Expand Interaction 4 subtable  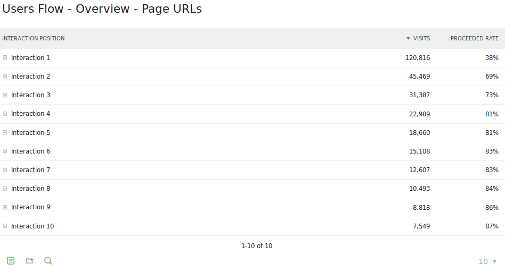coord(5,114)
